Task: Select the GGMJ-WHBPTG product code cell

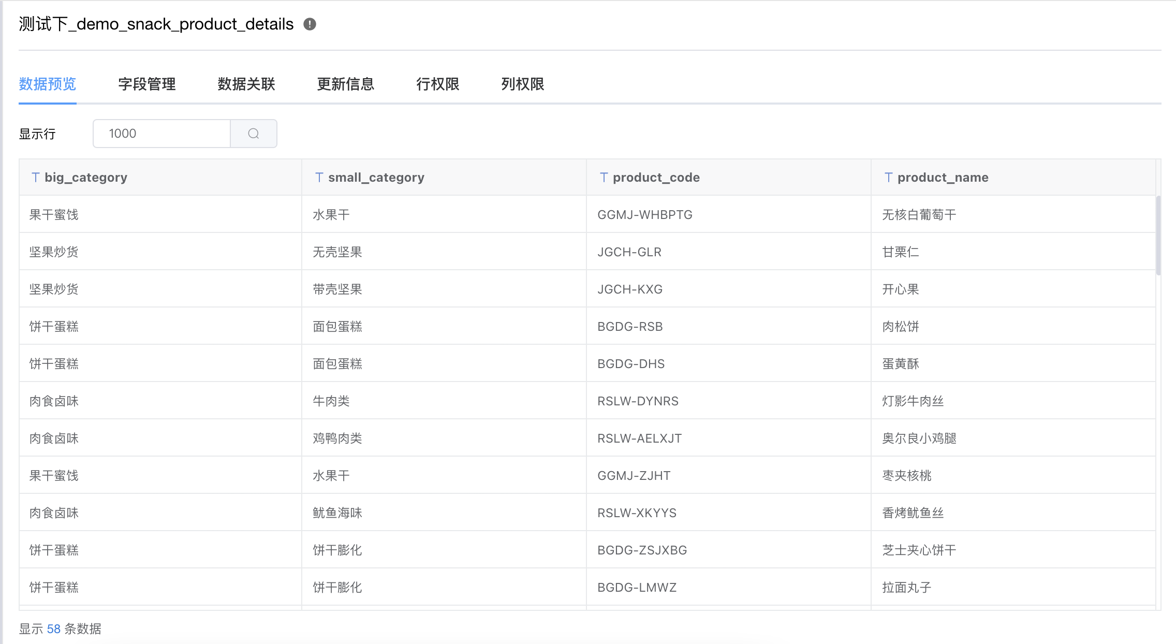Action: click(645, 215)
